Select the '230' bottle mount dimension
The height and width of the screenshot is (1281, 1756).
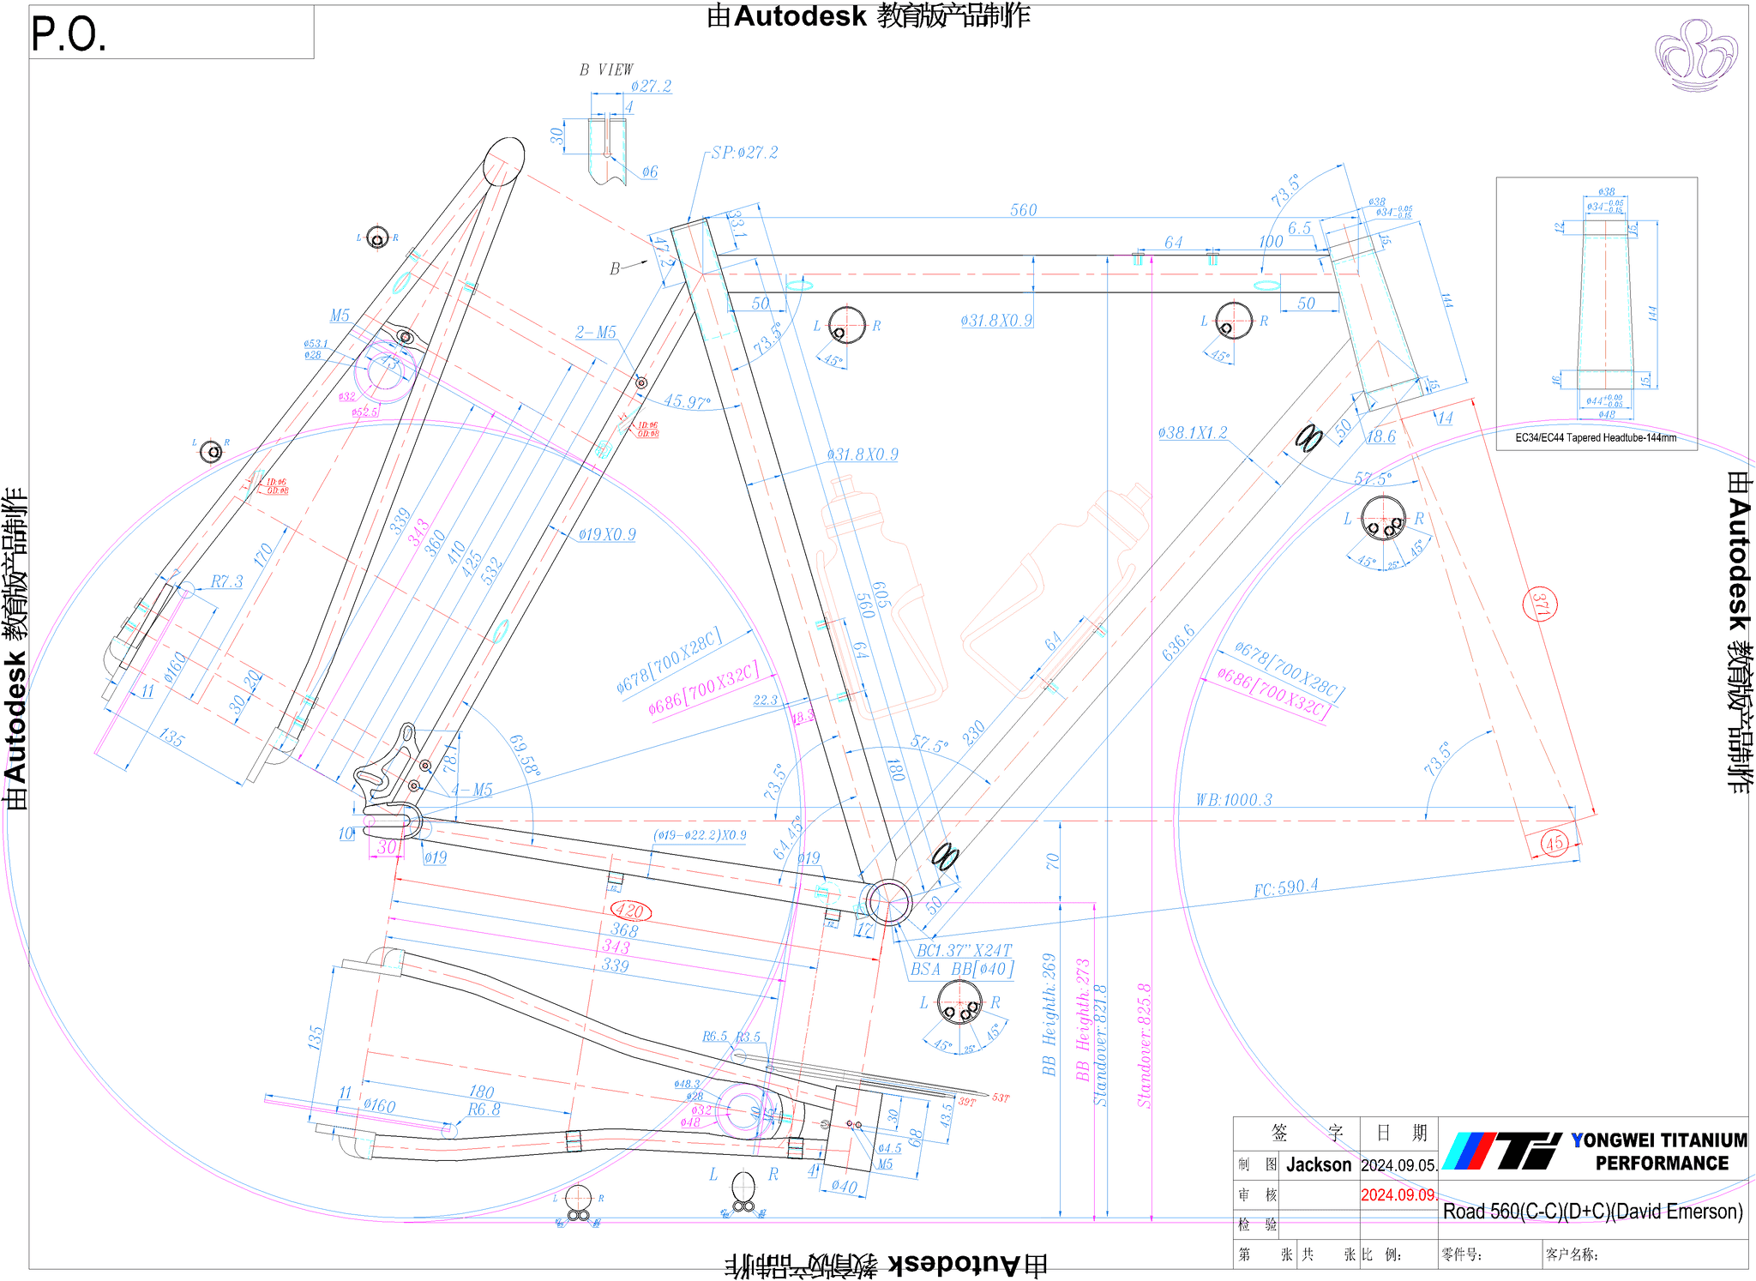point(973,734)
